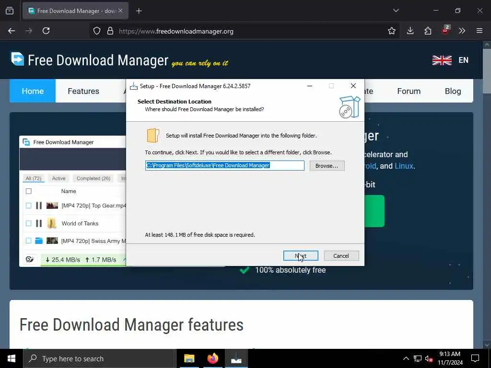Image resolution: width=491 pixels, height=368 pixels.
Task: Open the Home tab on the website
Action: pyautogui.click(x=33, y=91)
